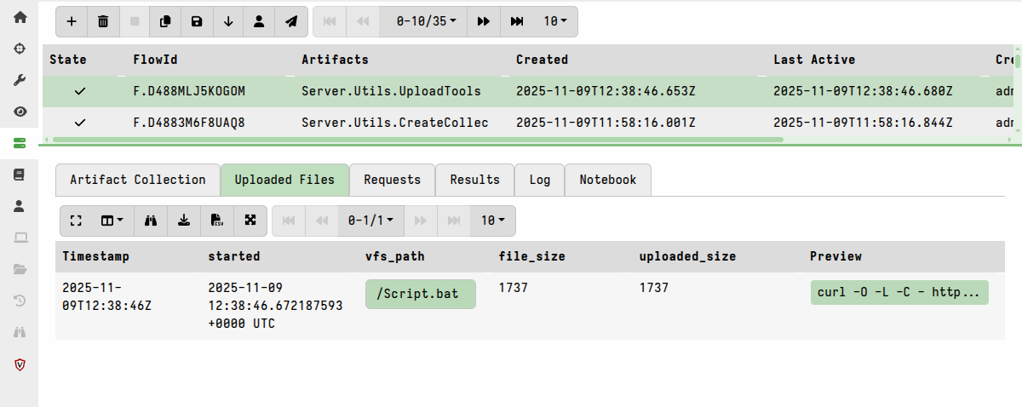This screenshot has height=407, width=1022.
Task: Click the copy collection icon in the top toolbar
Action: tap(166, 21)
